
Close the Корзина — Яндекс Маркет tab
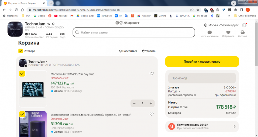[44, 3]
